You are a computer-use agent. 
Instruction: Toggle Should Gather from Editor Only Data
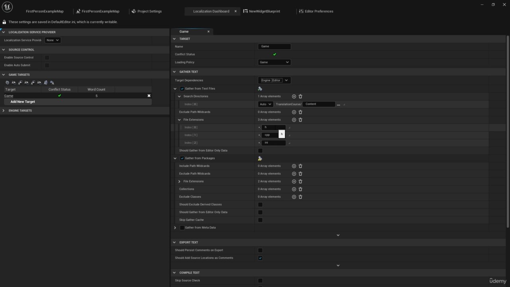(x=260, y=150)
